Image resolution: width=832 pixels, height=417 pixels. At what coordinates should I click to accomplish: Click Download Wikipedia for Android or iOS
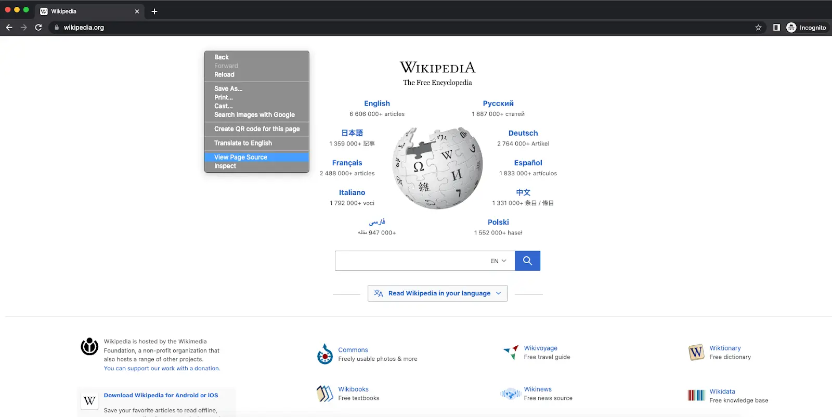161,396
